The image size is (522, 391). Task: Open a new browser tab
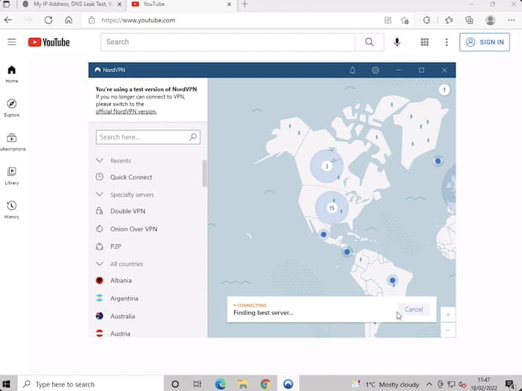tap(245, 4)
